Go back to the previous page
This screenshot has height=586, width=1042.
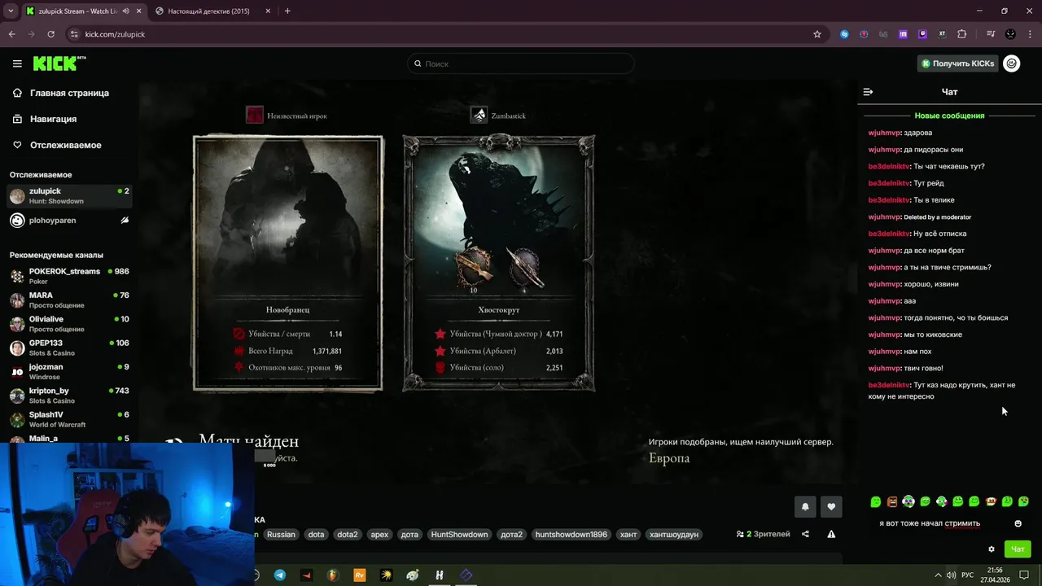coord(11,34)
